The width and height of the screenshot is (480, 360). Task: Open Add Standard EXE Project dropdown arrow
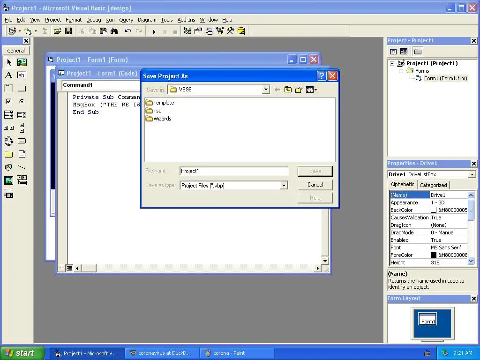(x=20, y=31)
